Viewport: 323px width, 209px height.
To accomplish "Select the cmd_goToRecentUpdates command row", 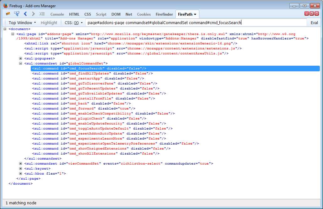I will (96, 88).
